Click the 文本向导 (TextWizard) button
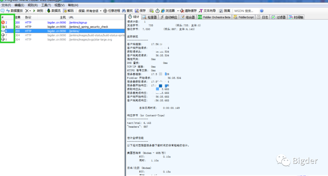This screenshot has width=328, height=176. pyautogui.click(x=207, y=11)
